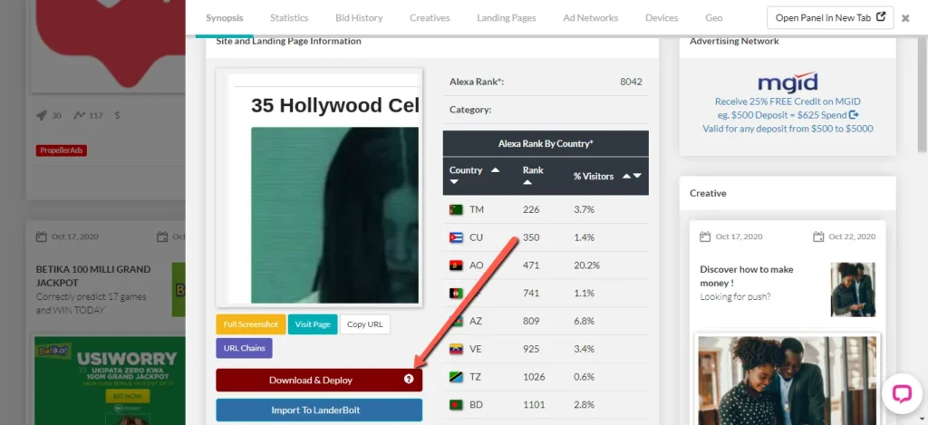Click the Venezuela flag icon in VE row
928x425 pixels.
coord(456,349)
